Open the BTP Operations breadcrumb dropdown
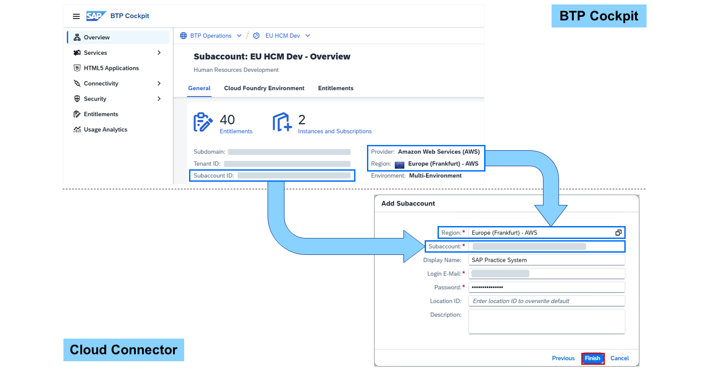Screen dimensions: 710x371 (239, 35)
